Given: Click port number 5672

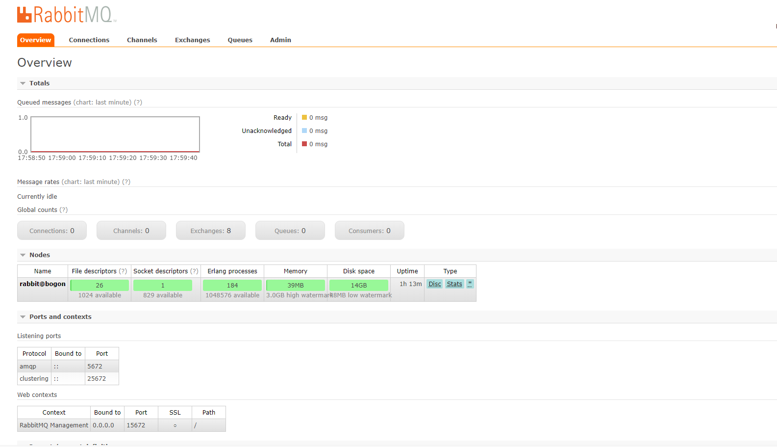Looking at the screenshot, I should (x=95, y=367).
